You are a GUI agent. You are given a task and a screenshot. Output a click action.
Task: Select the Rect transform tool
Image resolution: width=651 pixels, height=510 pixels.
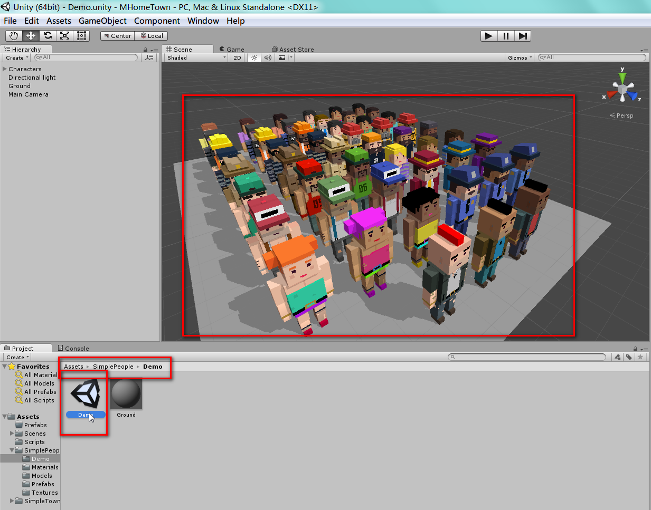81,35
